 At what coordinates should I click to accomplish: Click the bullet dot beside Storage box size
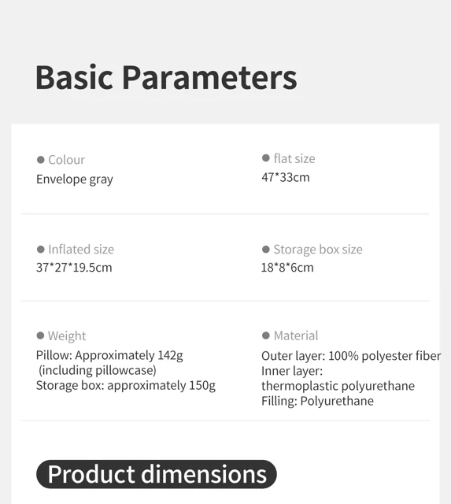click(x=266, y=249)
